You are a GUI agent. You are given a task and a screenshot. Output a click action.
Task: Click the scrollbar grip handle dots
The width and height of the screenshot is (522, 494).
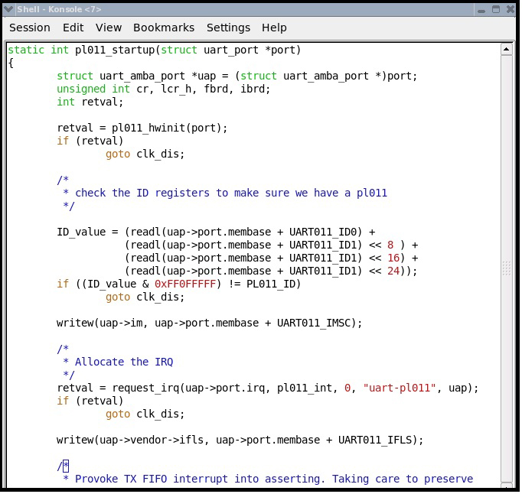507,268
